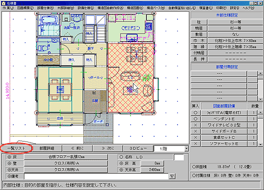Click the 3Dビュー button
The height and width of the screenshot is (190, 264).
tap(138, 148)
